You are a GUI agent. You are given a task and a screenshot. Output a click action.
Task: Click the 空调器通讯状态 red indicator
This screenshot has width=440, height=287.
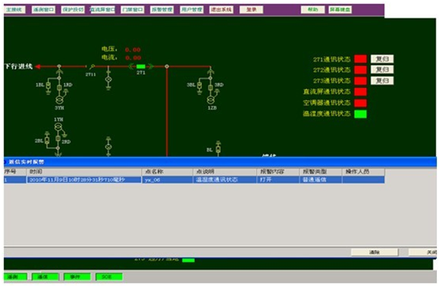coord(360,103)
